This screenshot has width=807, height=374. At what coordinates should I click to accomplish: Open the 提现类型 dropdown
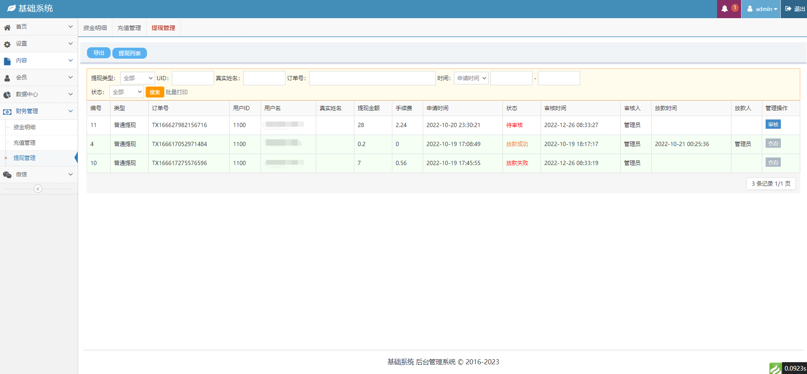(x=138, y=78)
